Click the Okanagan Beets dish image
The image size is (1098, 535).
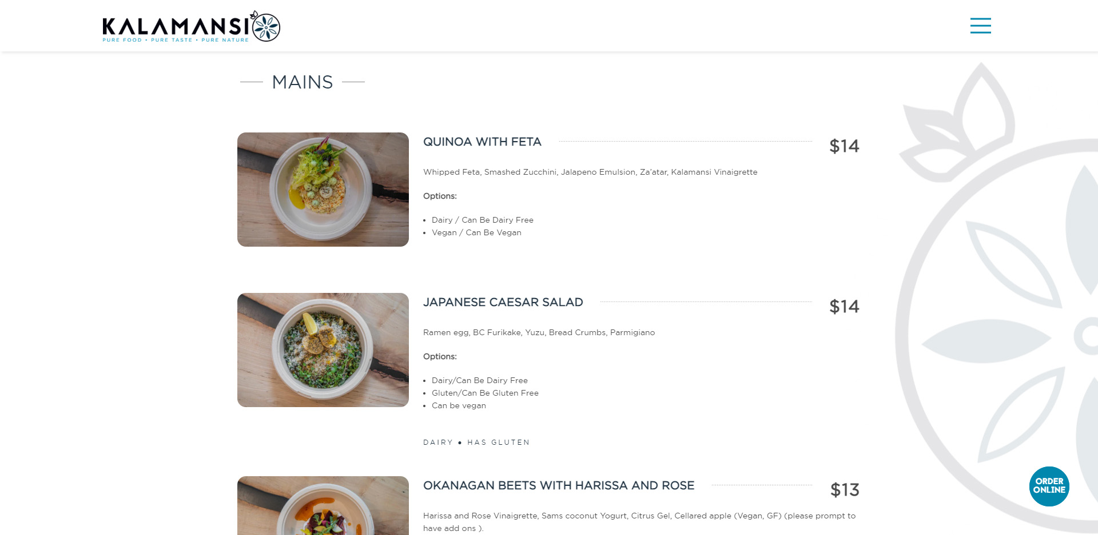[323, 505]
